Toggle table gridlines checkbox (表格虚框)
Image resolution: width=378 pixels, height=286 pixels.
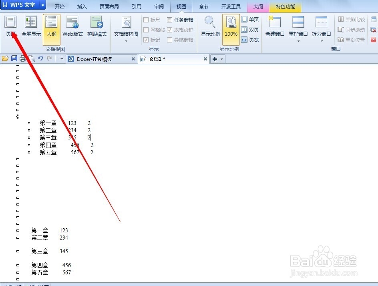point(169,30)
